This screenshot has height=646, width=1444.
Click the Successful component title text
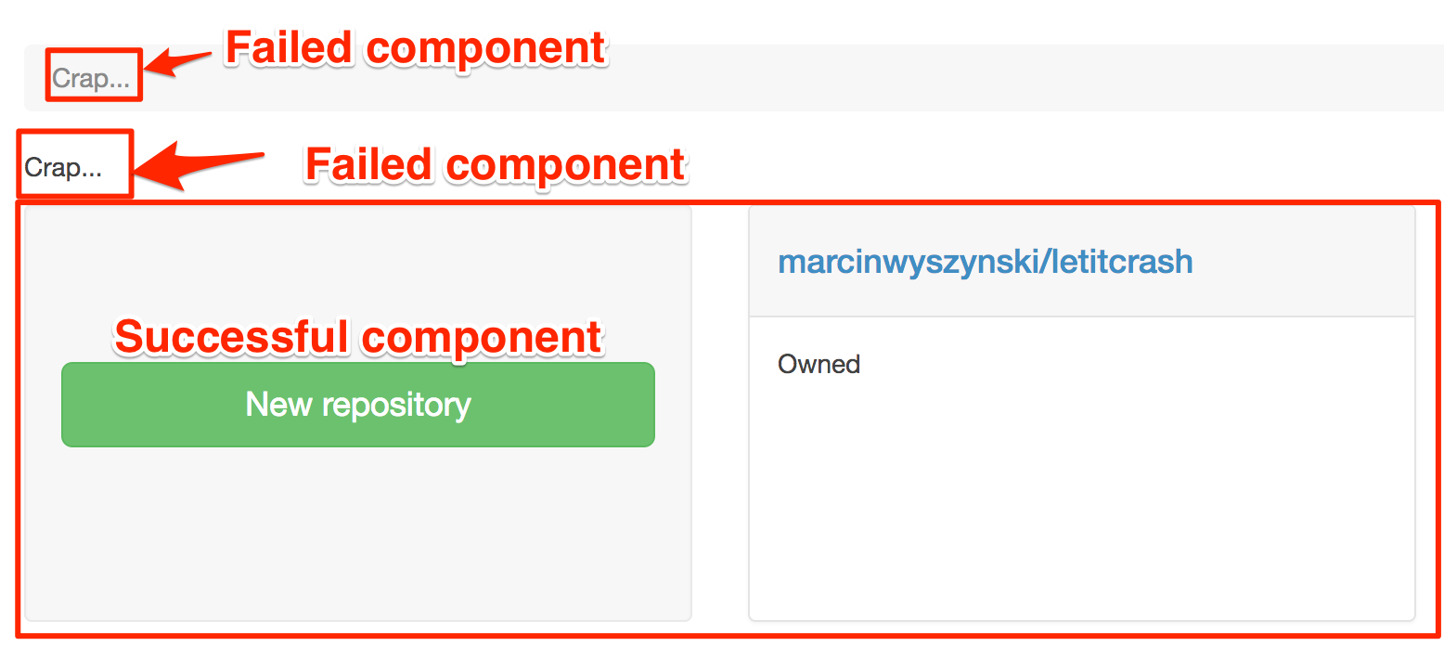(x=357, y=337)
